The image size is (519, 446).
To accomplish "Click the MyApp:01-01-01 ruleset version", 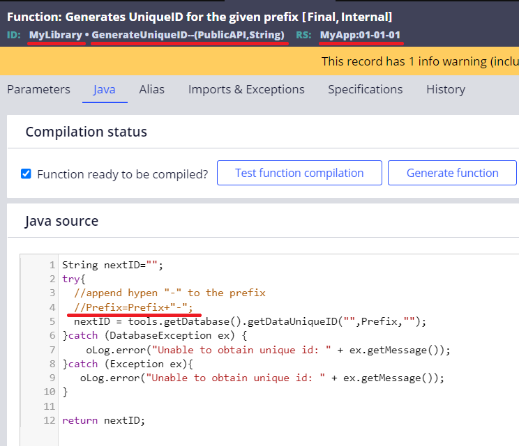I will [360, 35].
